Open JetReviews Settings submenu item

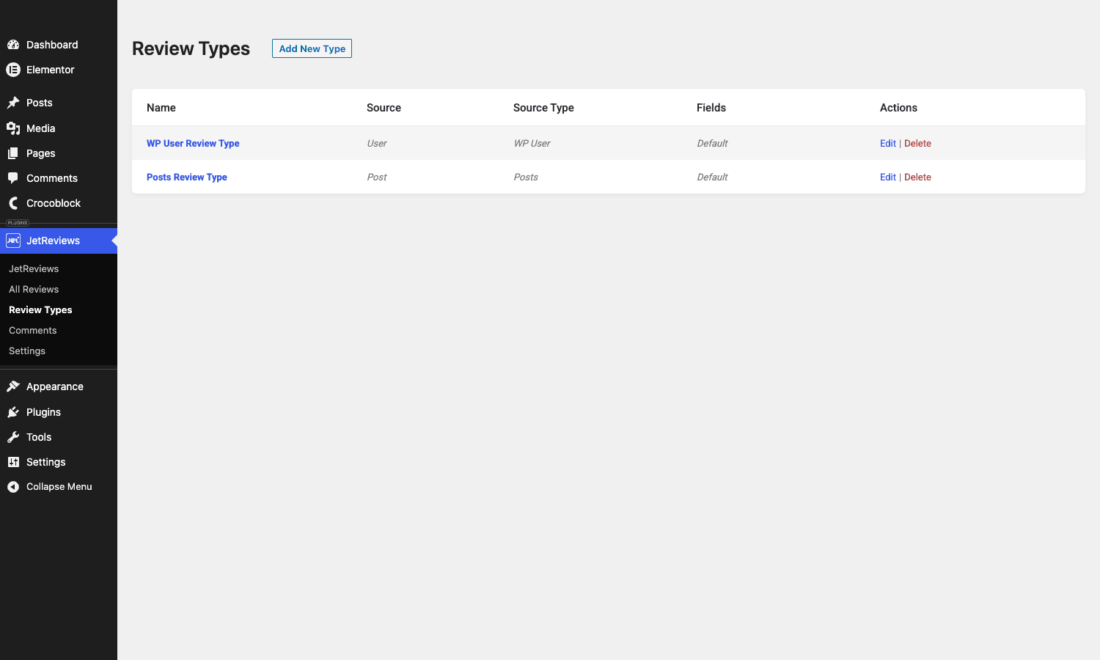point(27,351)
